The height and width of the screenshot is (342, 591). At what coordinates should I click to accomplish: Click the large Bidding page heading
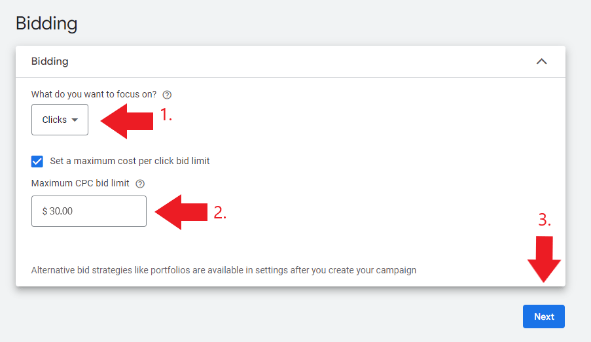click(46, 24)
